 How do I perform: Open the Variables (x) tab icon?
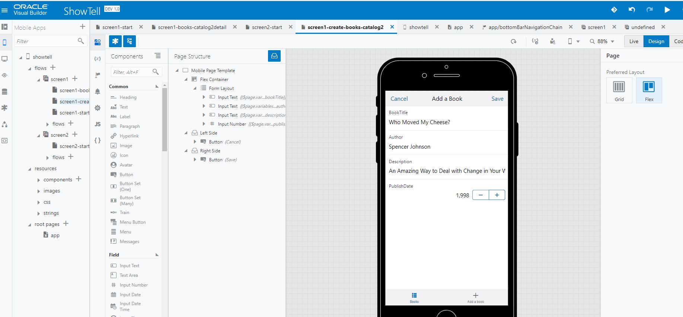point(98,59)
